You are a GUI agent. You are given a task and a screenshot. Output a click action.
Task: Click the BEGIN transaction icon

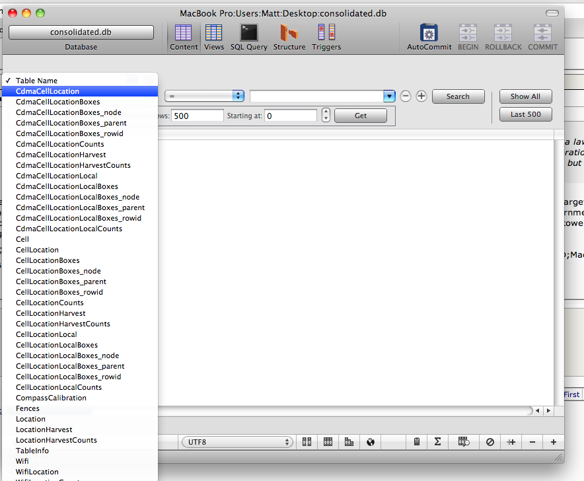pos(468,37)
